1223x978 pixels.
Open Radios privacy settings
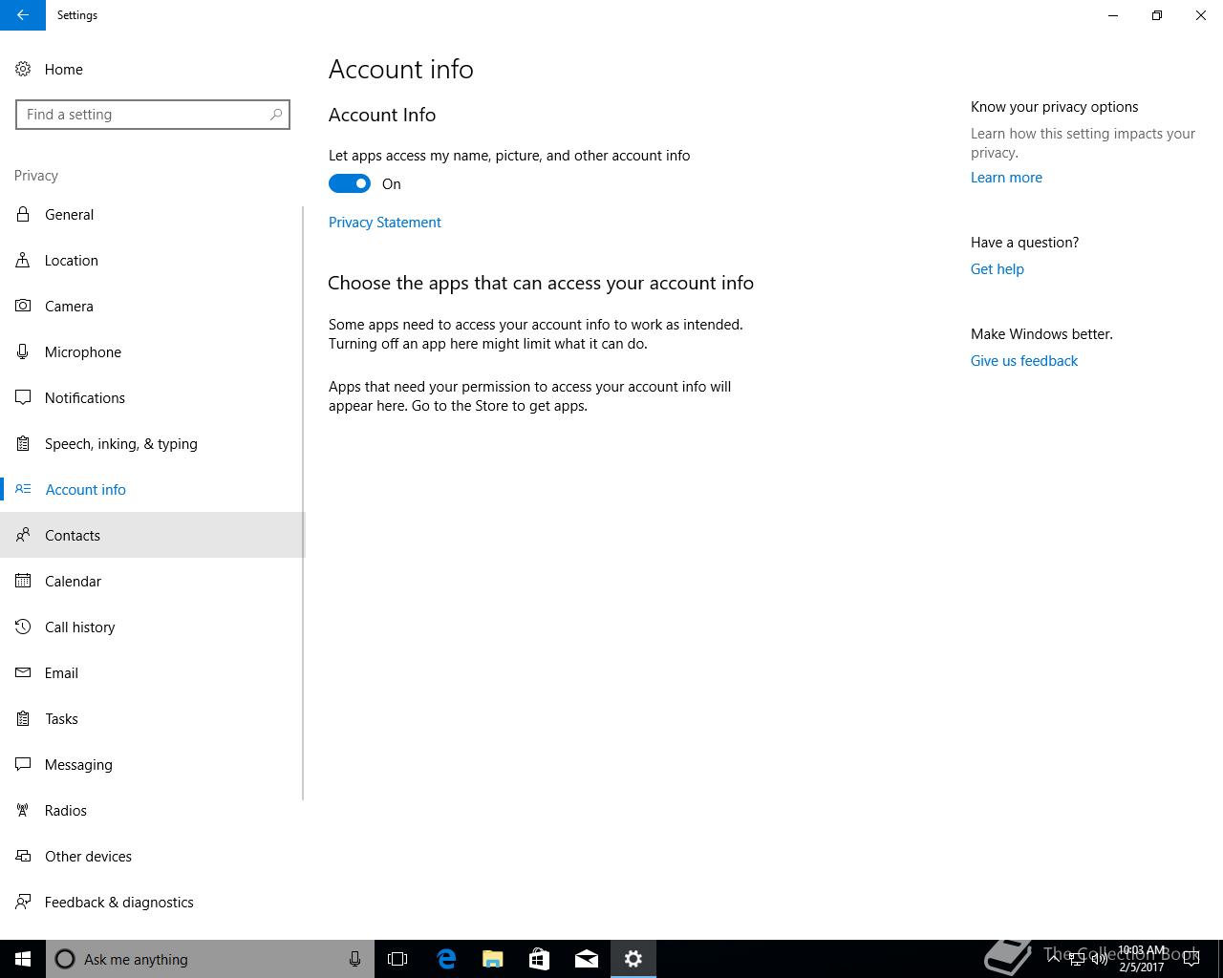[153, 810]
